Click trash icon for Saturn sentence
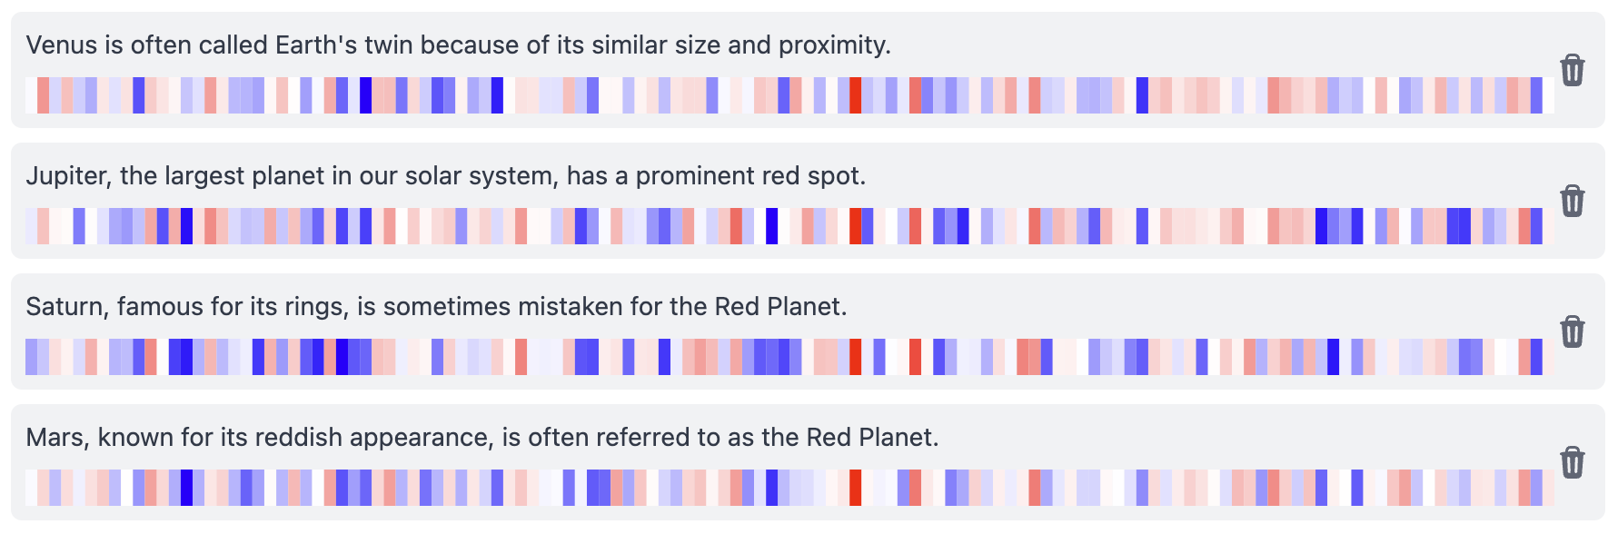The height and width of the screenshot is (534, 1618). [x=1573, y=331]
